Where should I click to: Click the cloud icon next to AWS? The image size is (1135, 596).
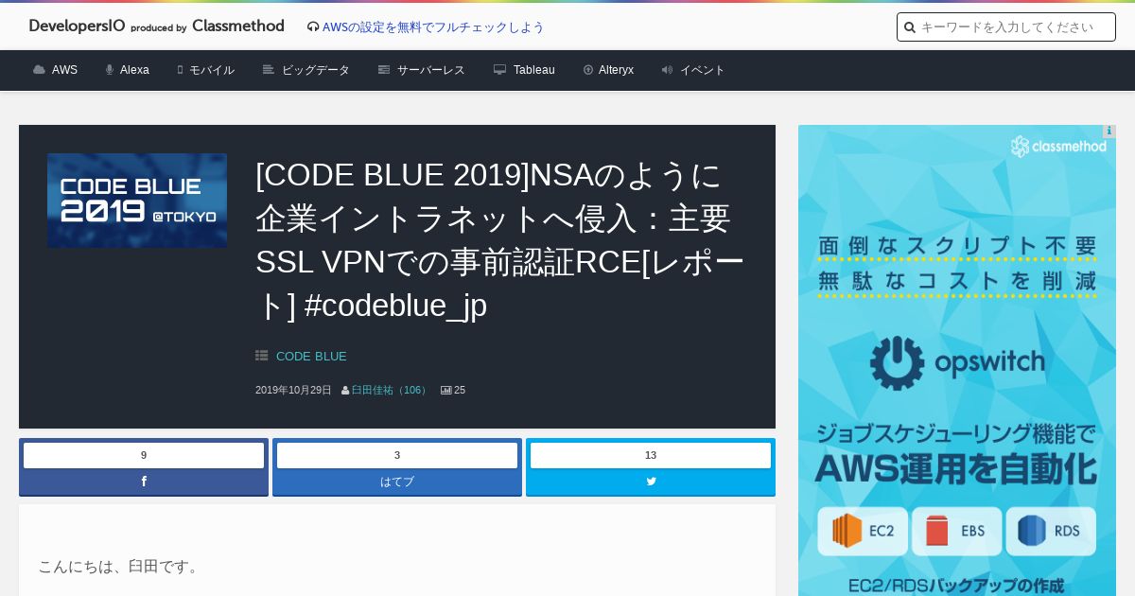click(39, 70)
